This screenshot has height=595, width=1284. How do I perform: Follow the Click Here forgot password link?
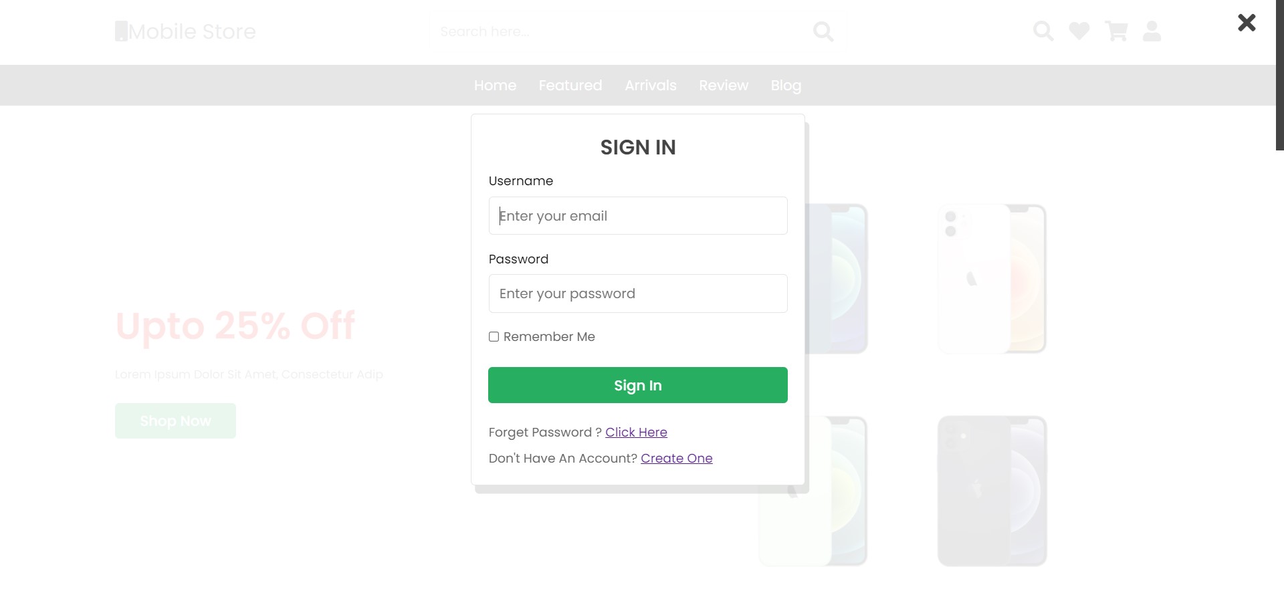(636, 433)
